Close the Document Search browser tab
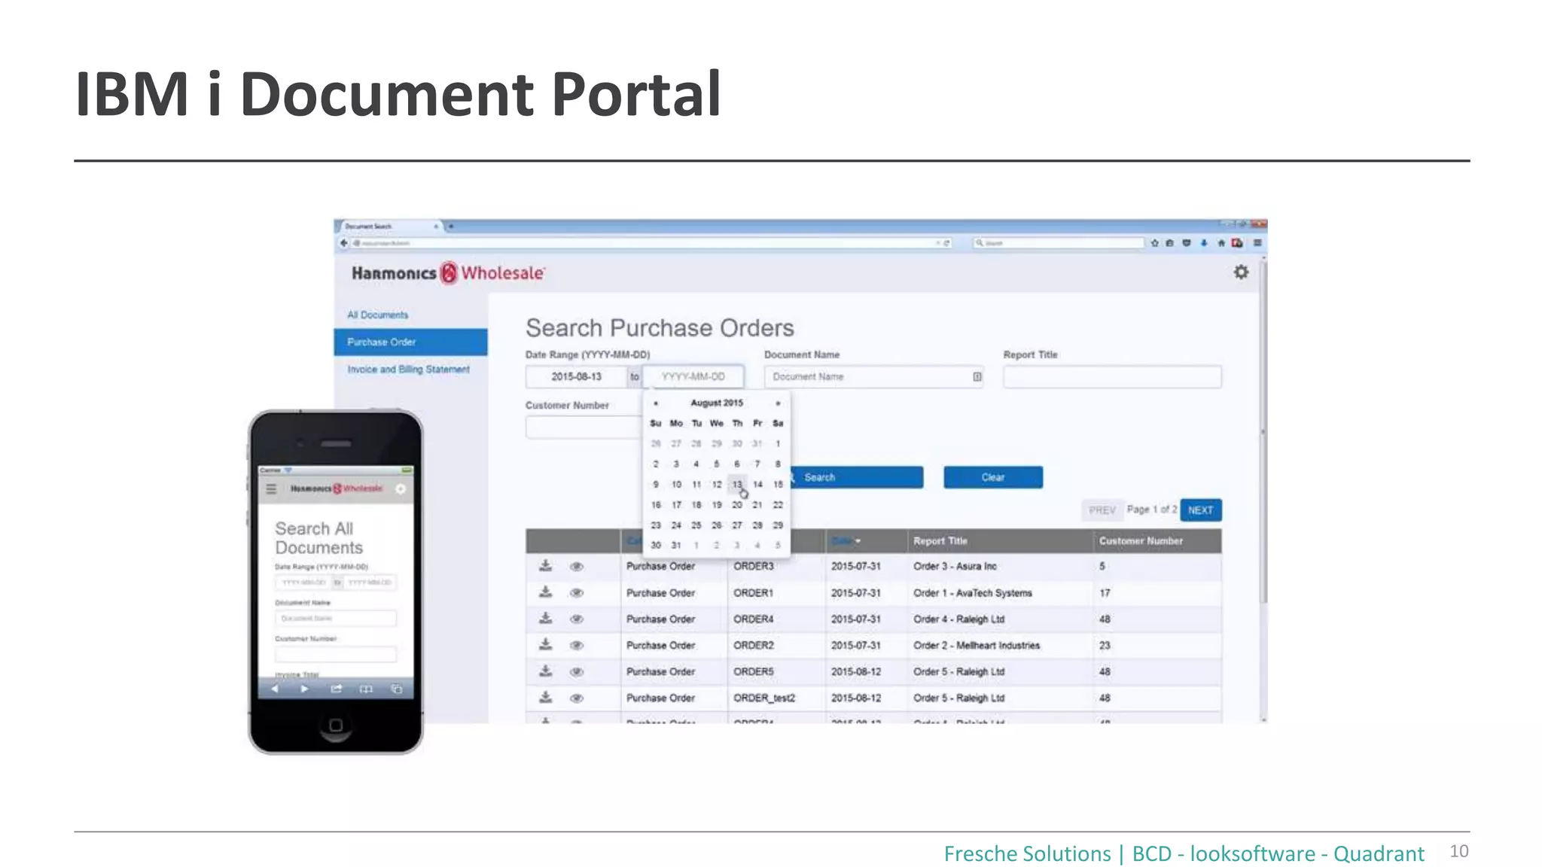Viewport: 1542px width, 867px height. [435, 226]
